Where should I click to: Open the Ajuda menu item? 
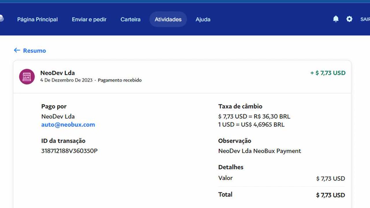tap(203, 19)
